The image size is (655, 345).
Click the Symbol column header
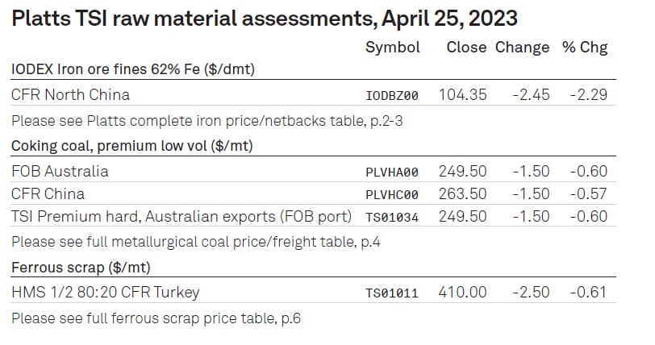[x=392, y=48]
